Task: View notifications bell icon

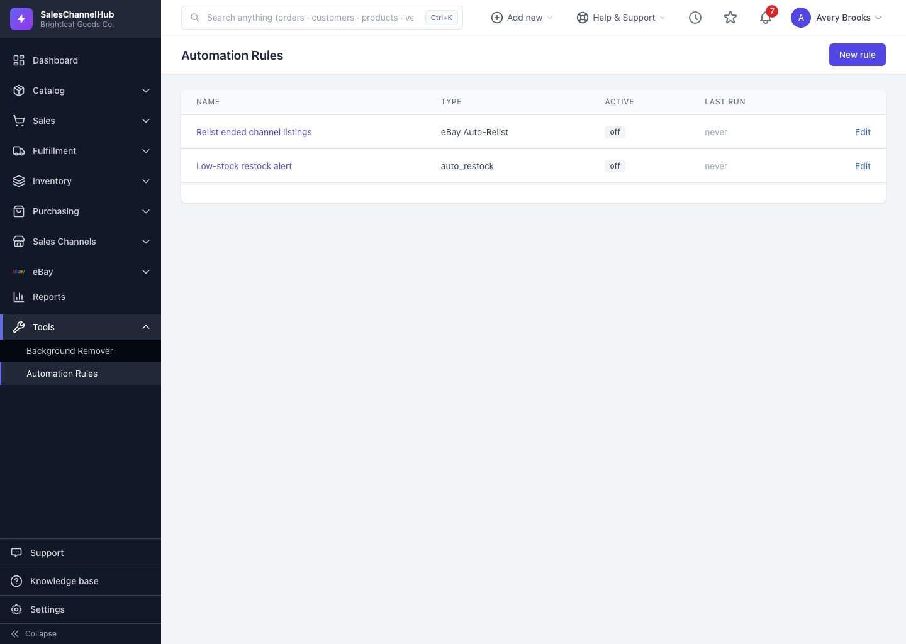Action: point(766,18)
